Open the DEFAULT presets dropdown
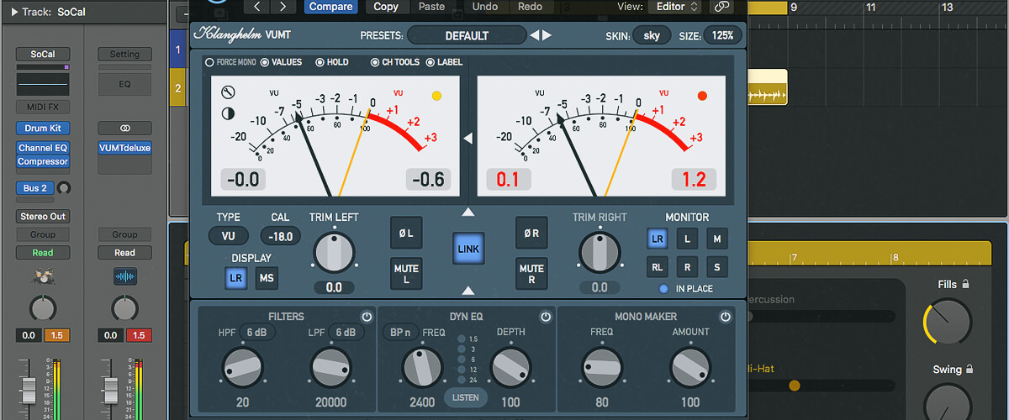 (x=467, y=35)
